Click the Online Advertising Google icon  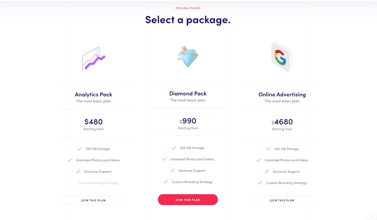281,57
